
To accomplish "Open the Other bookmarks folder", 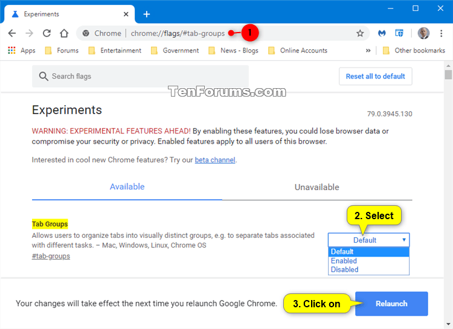I will pos(414,51).
